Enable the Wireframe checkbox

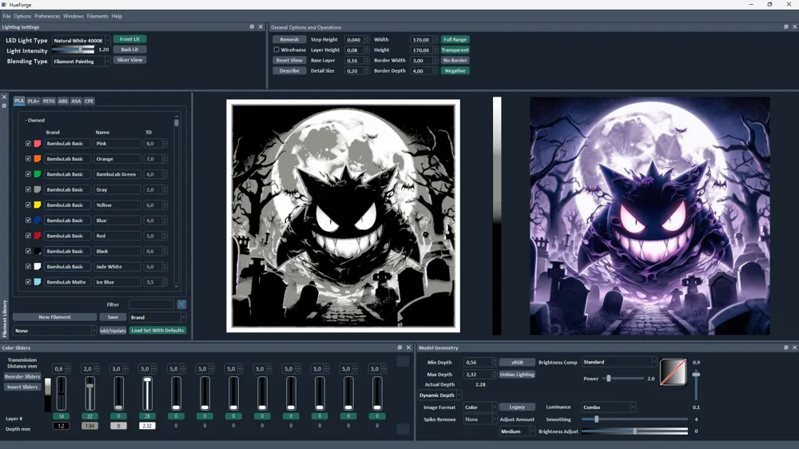(276, 50)
